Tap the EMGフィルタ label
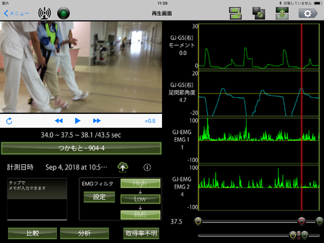 (97, 183)
